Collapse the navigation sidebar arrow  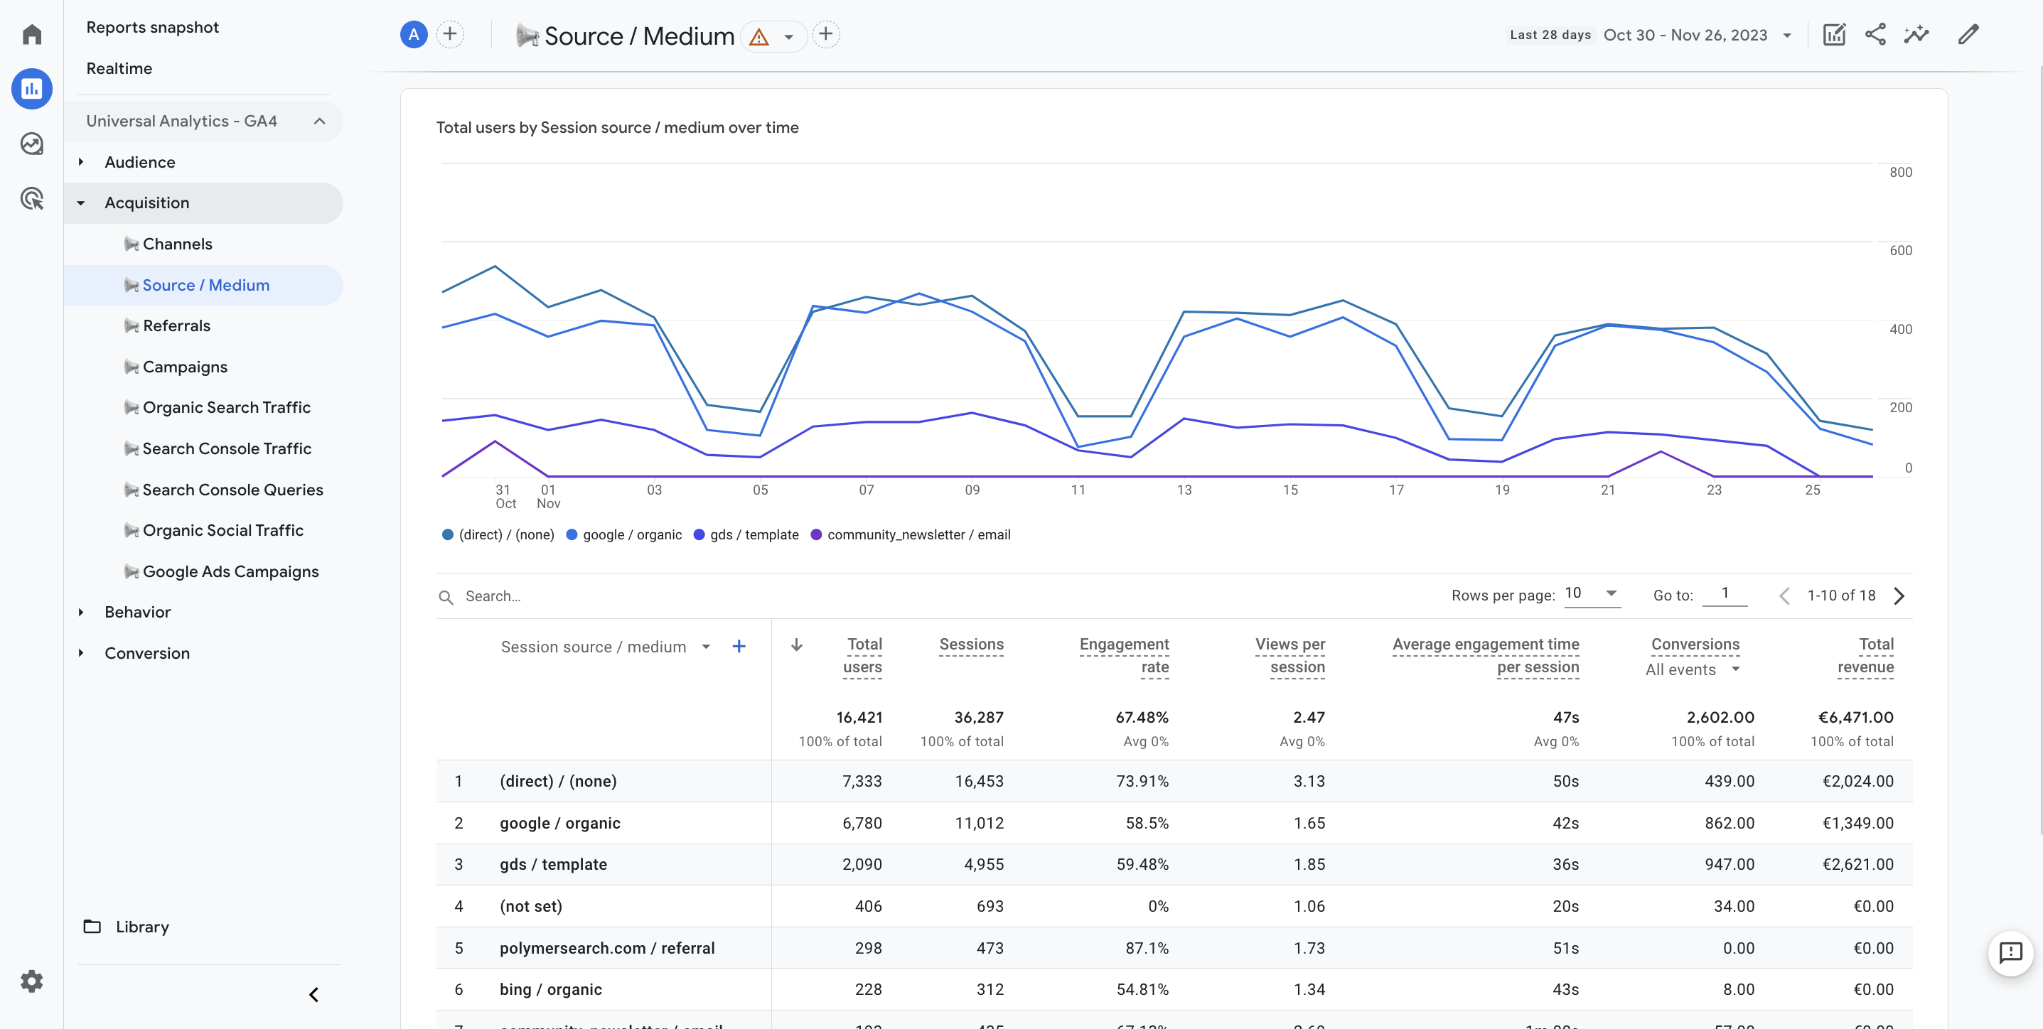click(x=314, y=994)
